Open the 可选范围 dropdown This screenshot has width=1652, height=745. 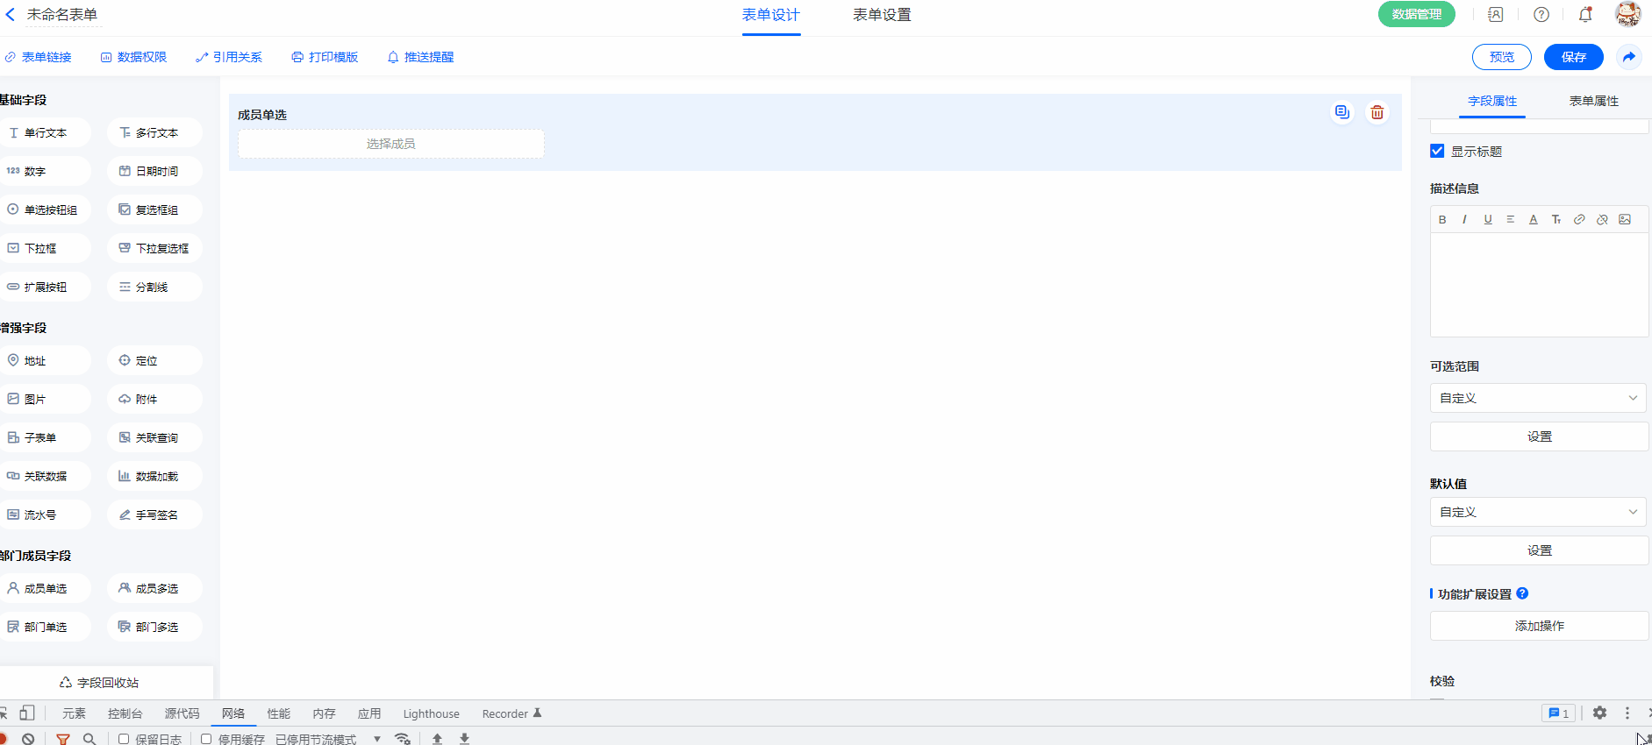tap(1538, 398)
